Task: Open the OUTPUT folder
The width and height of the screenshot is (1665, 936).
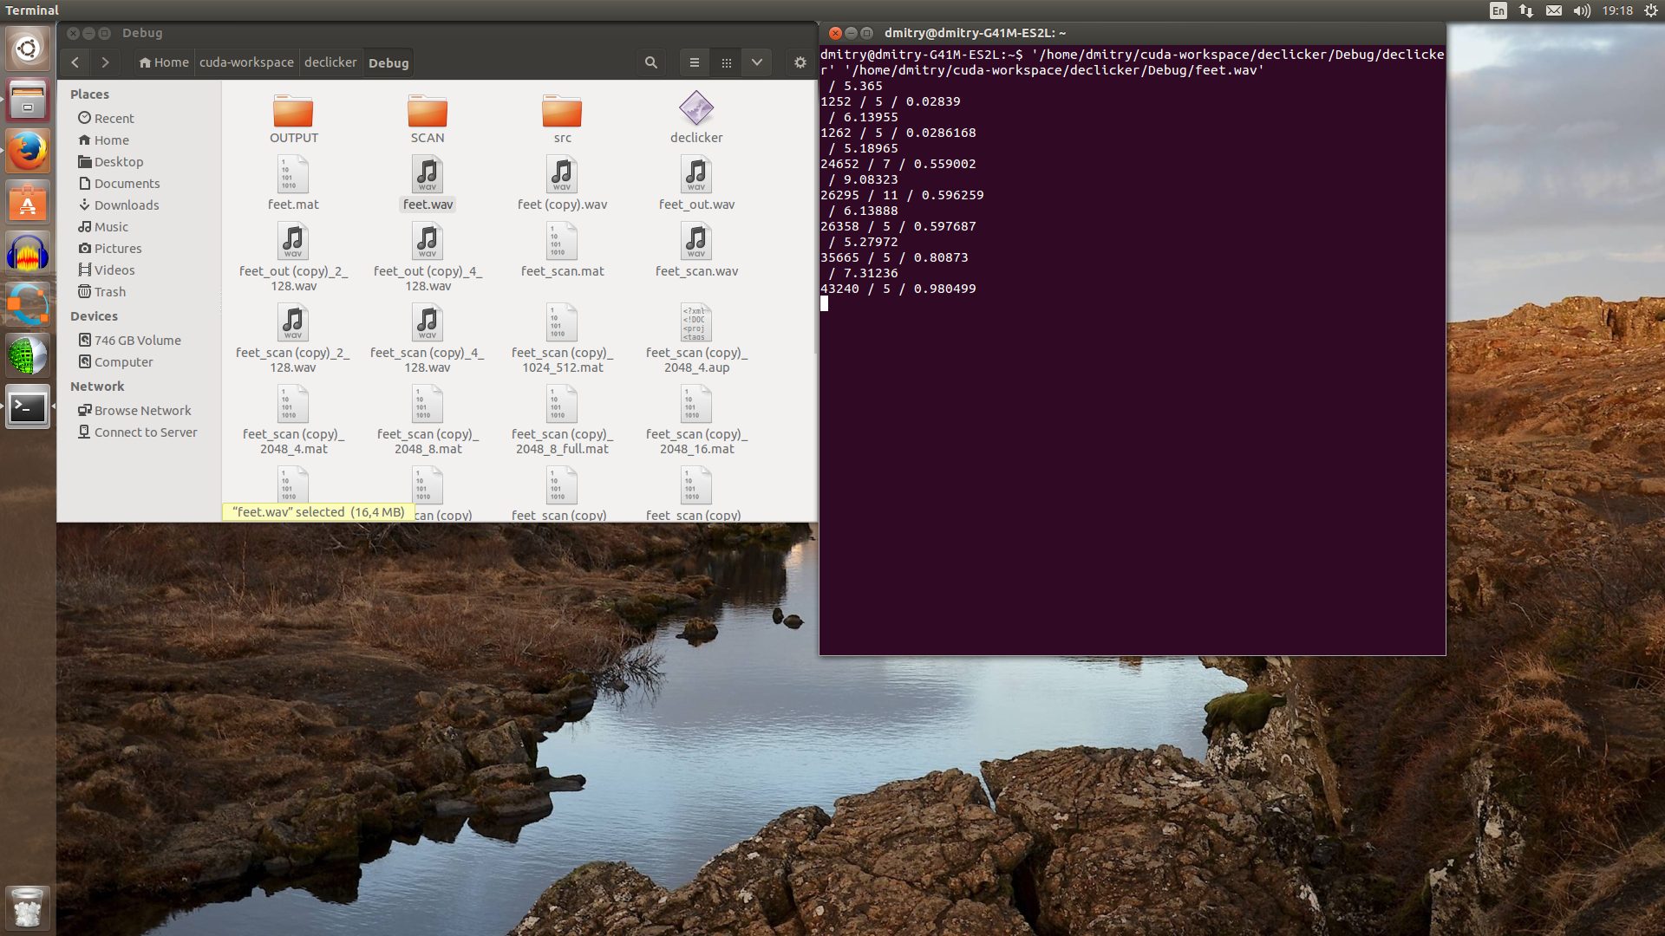Action: coord(293,113)
